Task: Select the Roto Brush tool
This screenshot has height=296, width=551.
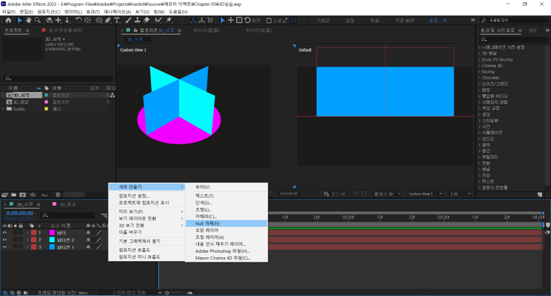Action: (x=158, y=20)
